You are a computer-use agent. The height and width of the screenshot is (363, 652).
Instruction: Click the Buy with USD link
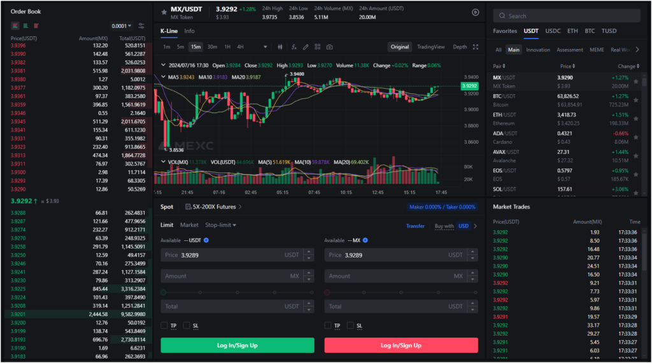click(x=451, y=226)
